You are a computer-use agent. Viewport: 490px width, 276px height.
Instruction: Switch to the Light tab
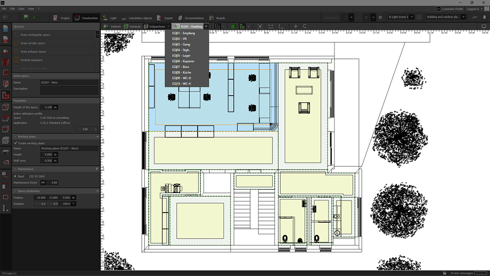pos(110,18)
